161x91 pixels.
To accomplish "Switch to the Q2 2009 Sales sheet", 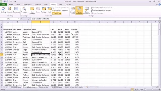I will click(16, 87).
